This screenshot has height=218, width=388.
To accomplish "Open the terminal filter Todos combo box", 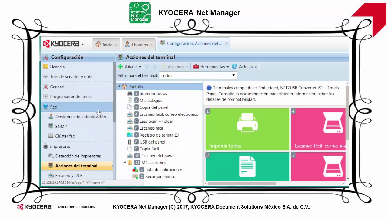I will tap(198, 75).
